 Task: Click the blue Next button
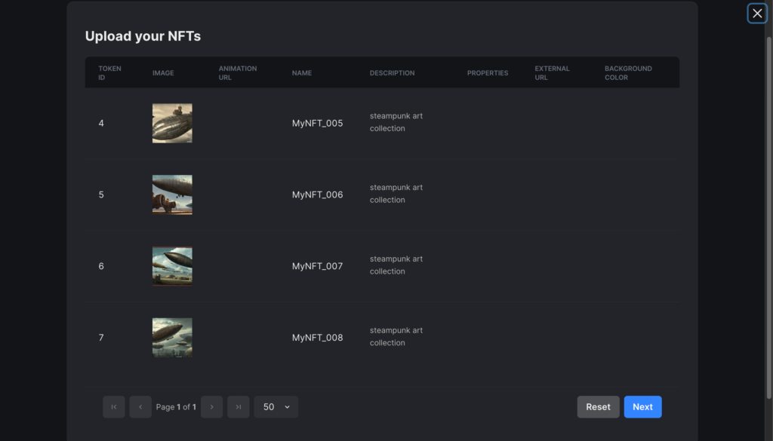click(x=643, y=407)
